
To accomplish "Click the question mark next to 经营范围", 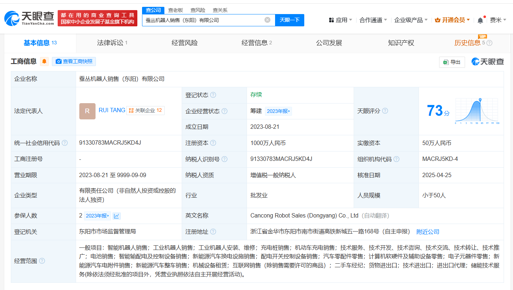I will [x=42, y=261].
